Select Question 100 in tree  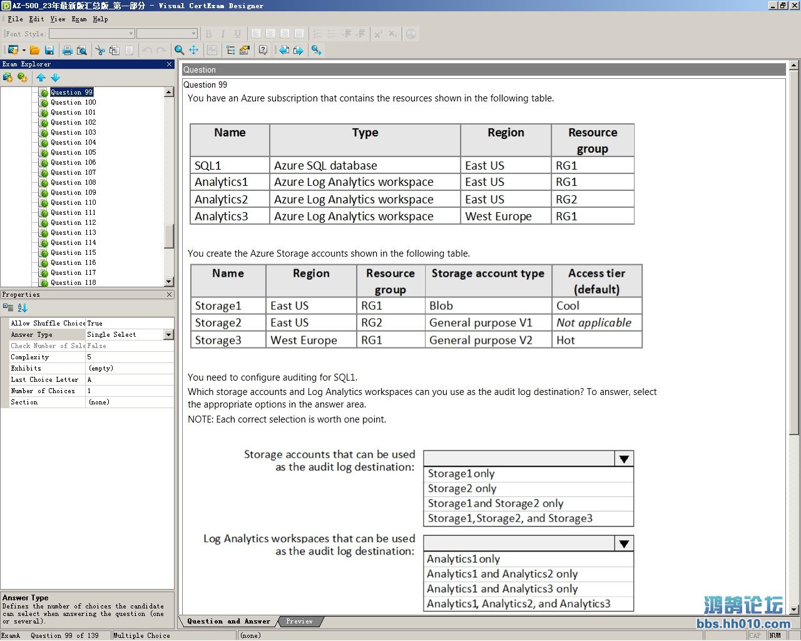coord(73,103)
